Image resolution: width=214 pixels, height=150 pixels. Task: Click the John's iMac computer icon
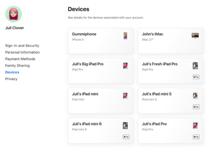(195, 35)
